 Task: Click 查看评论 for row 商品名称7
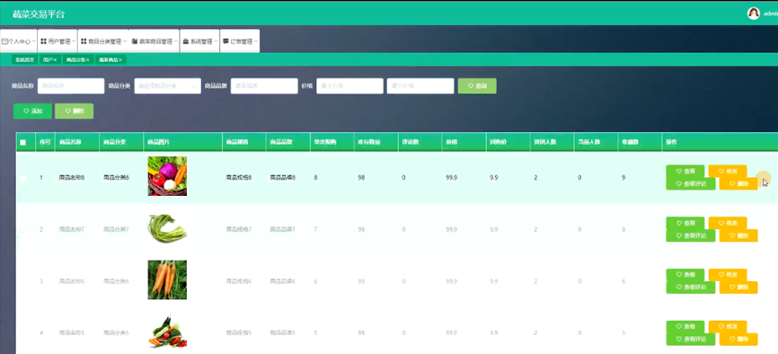tap(690, 235)
